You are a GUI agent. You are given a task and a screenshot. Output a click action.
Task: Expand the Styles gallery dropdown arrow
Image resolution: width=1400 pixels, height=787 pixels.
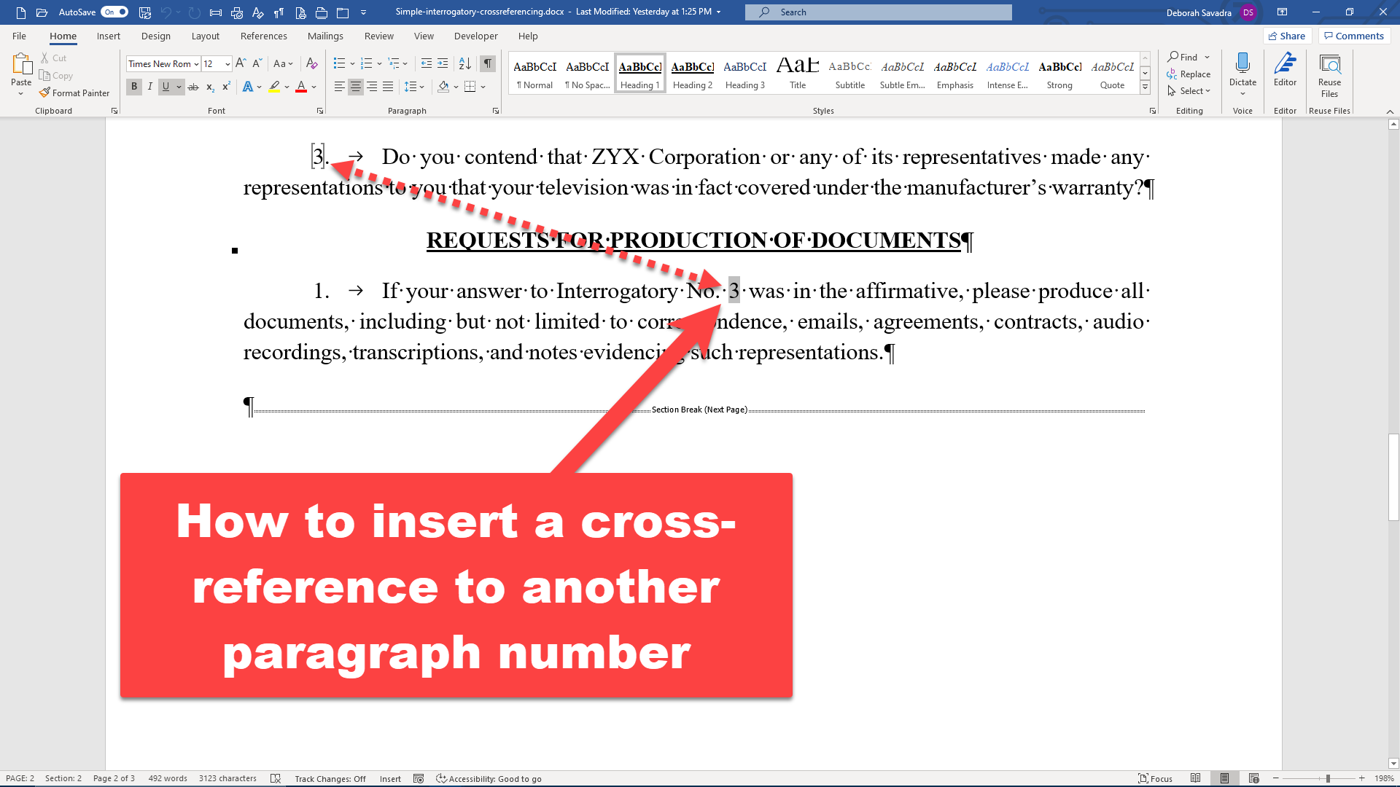[x=1146, y=90]
